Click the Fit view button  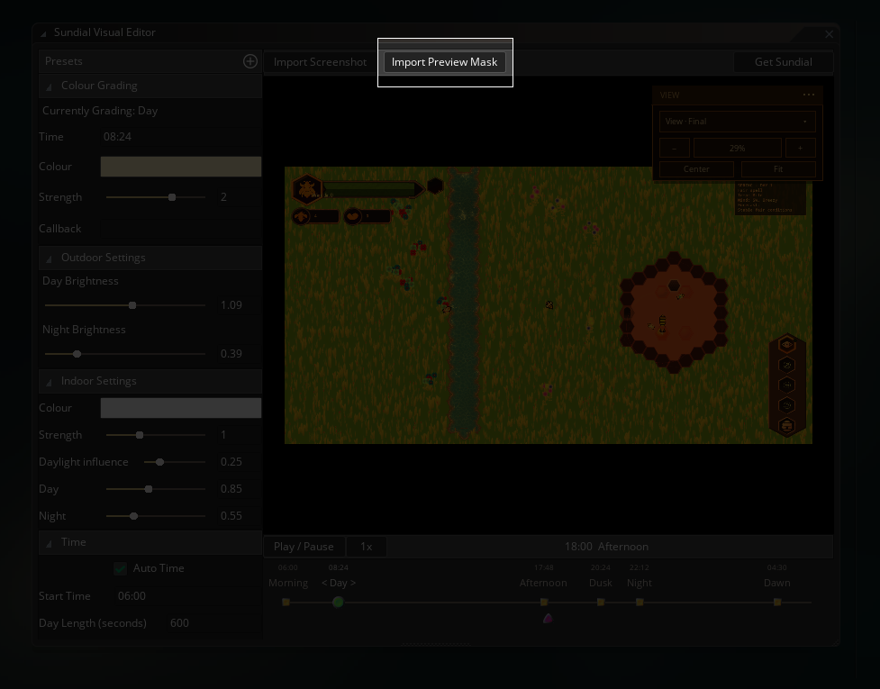(778, 169)
